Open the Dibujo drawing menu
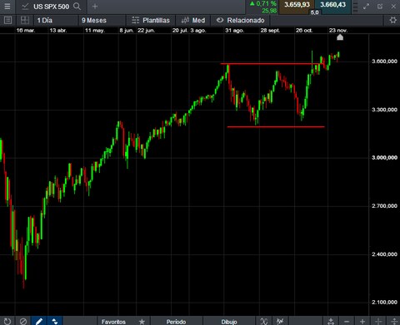Image resolution: width=400 pixels, height=325 pixels. tap(229, 322)
